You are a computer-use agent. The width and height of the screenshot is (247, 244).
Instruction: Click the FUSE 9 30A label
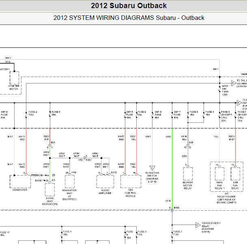pyautogui.click(x=142, y=113)
